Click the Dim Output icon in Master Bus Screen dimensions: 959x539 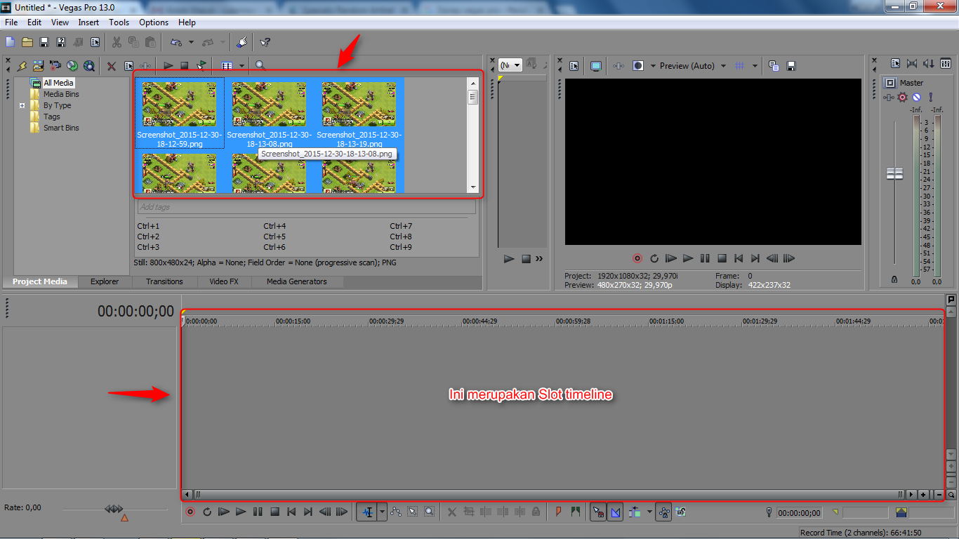click(x=928, y=64)
